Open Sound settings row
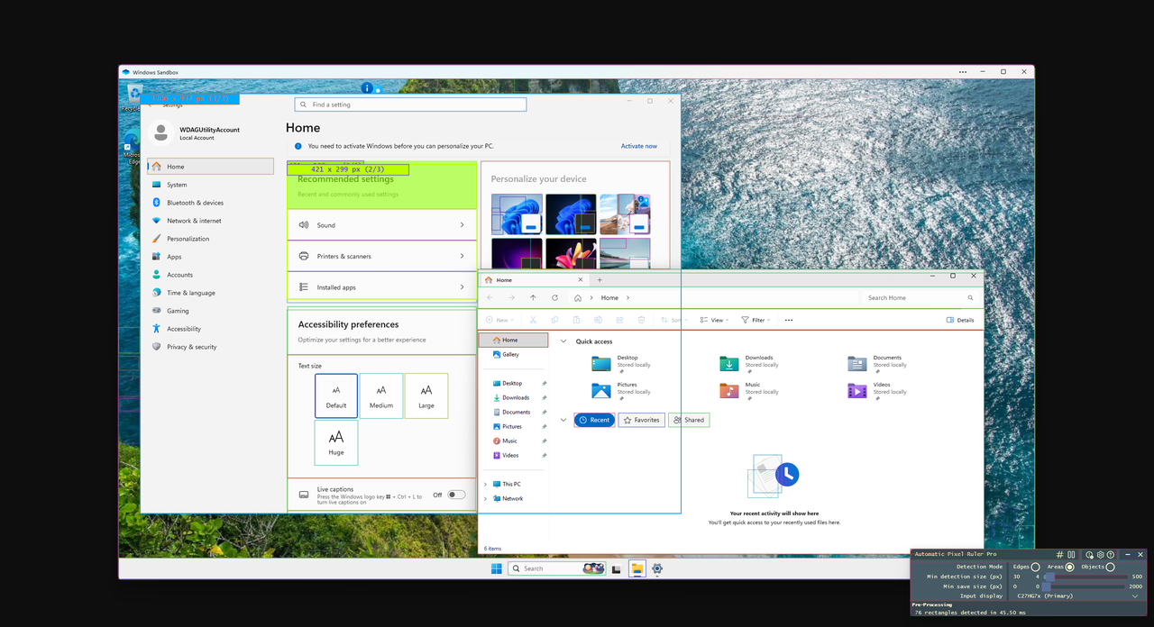The height and width of the screenshot is (627, 1154). click(x=381, y=225)
